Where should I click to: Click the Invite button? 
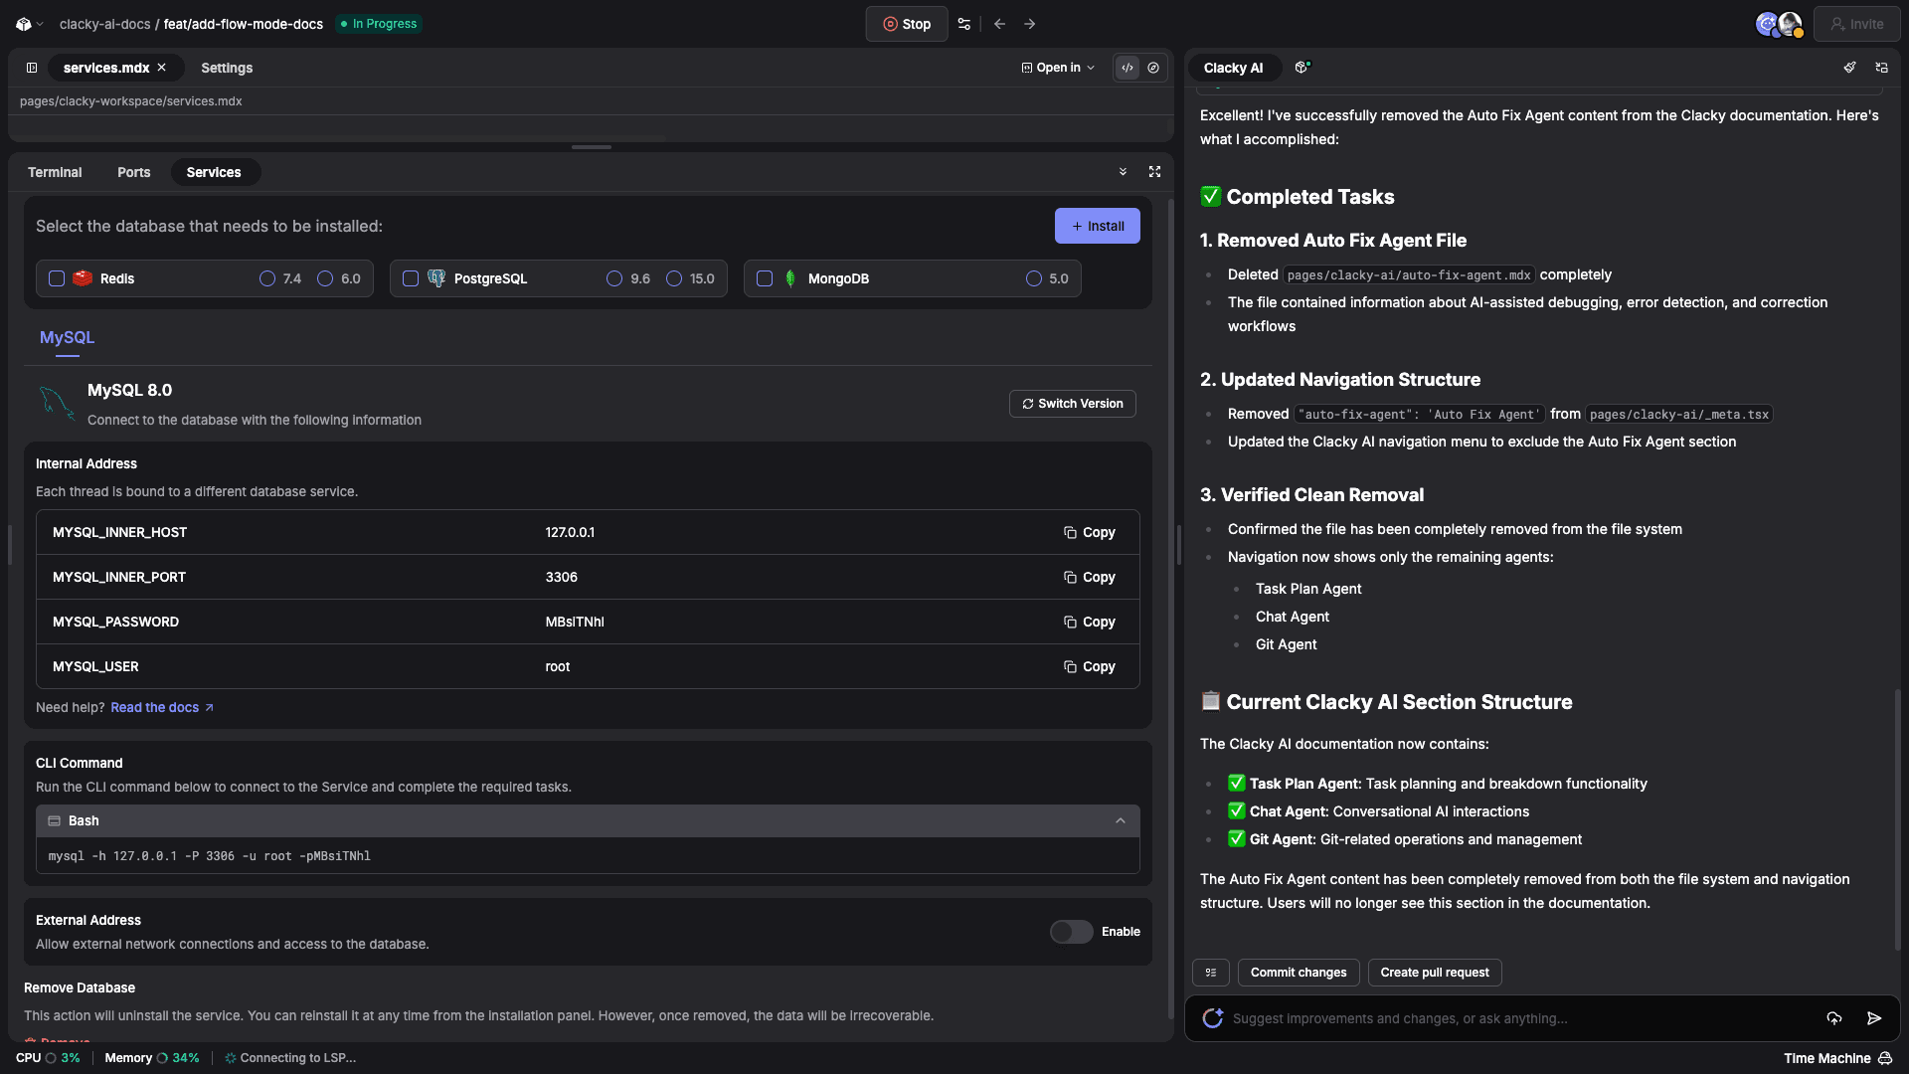(x=1856, y=24)
